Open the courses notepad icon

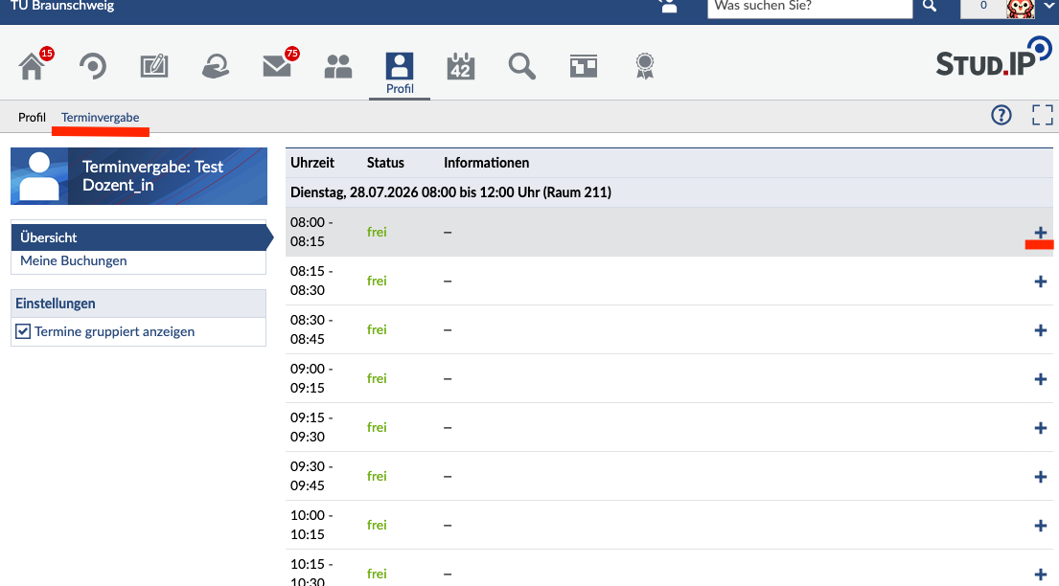[x=154, y=66]
